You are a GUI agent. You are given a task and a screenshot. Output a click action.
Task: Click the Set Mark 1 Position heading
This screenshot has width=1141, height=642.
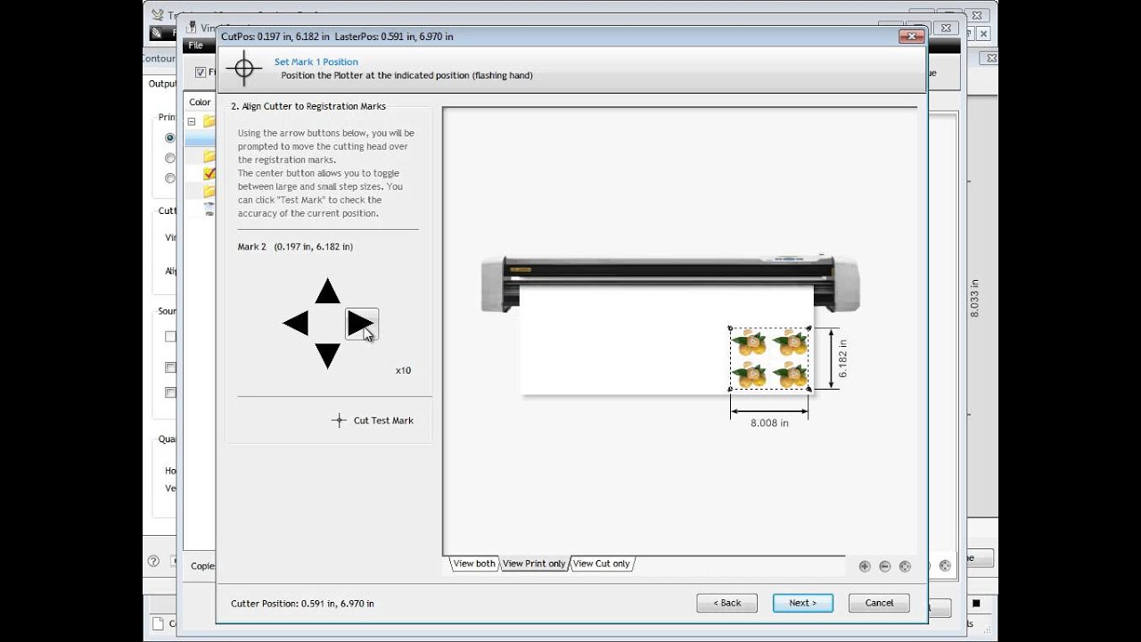pos(316,62)
